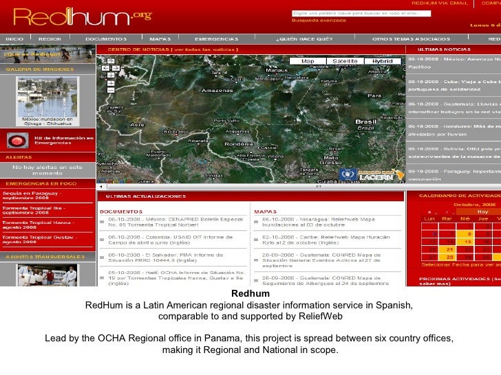Open El Salvador PMA Informe de Situación
Image resolution: width=501 pixels, height=375 pixels.
click(x=165, y=258)
